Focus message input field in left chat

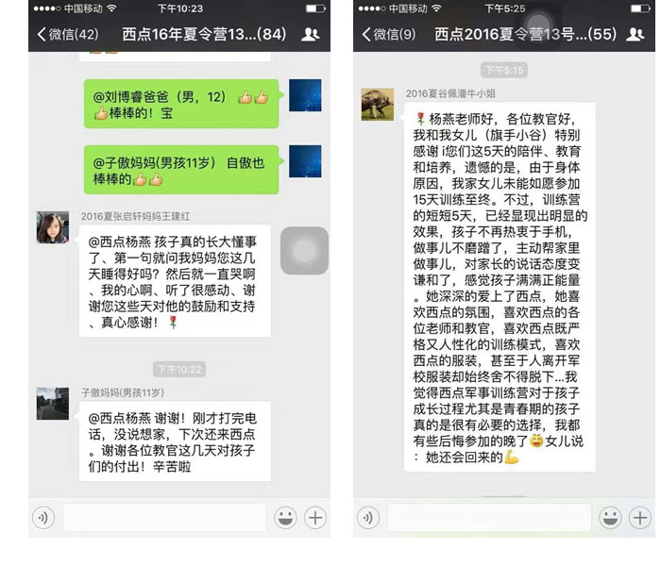[x=165, y=518]
